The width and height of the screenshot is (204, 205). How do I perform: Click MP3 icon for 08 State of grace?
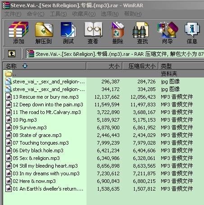(9, 135)
